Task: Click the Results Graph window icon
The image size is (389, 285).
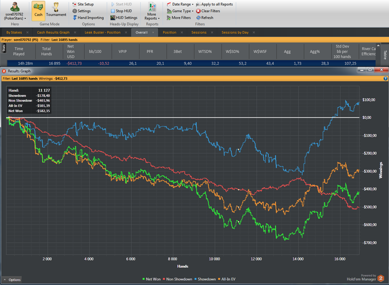Action: pyautogui.click(x=4, y=71)
